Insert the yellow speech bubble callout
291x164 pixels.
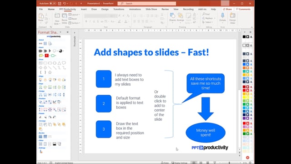[x=40, y=56]
